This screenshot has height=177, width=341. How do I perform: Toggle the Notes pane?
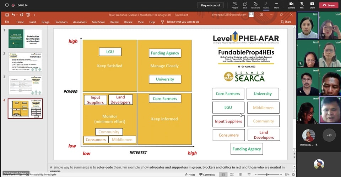[x=190, y=175]
